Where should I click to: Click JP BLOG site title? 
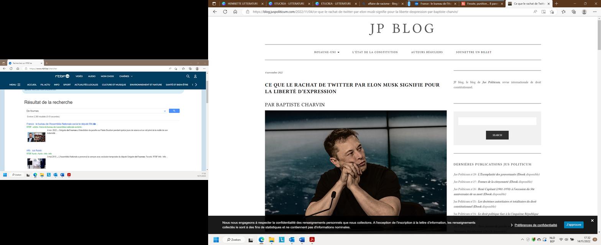click(402, 29)
